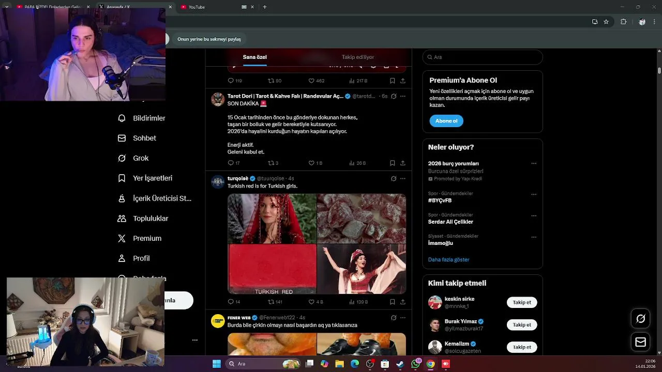Open more options for turqoisè post

pyautogui.click(x=403, y=178)
